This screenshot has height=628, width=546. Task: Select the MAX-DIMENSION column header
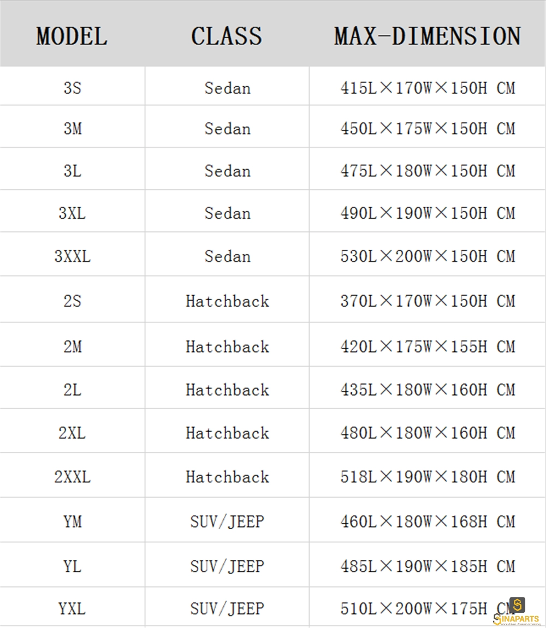428,37
